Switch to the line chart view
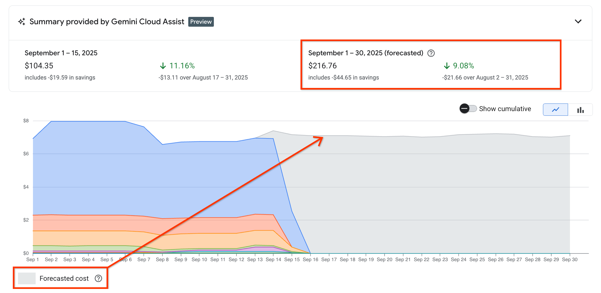Image resolution: width=601 pixels, height=293 pixels. 555,109
